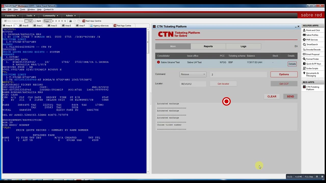Click the Locator input field RCVUVU

pyautogui.click(x=193, y=84)
